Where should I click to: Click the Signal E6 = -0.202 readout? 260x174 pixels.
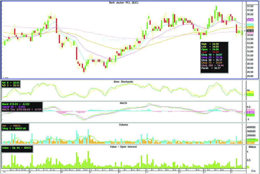coord(14,107)
